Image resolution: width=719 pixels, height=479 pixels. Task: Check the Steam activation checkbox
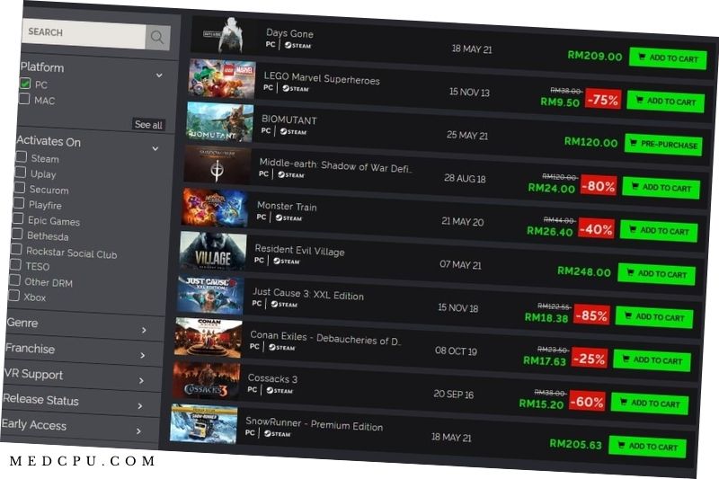21,157
